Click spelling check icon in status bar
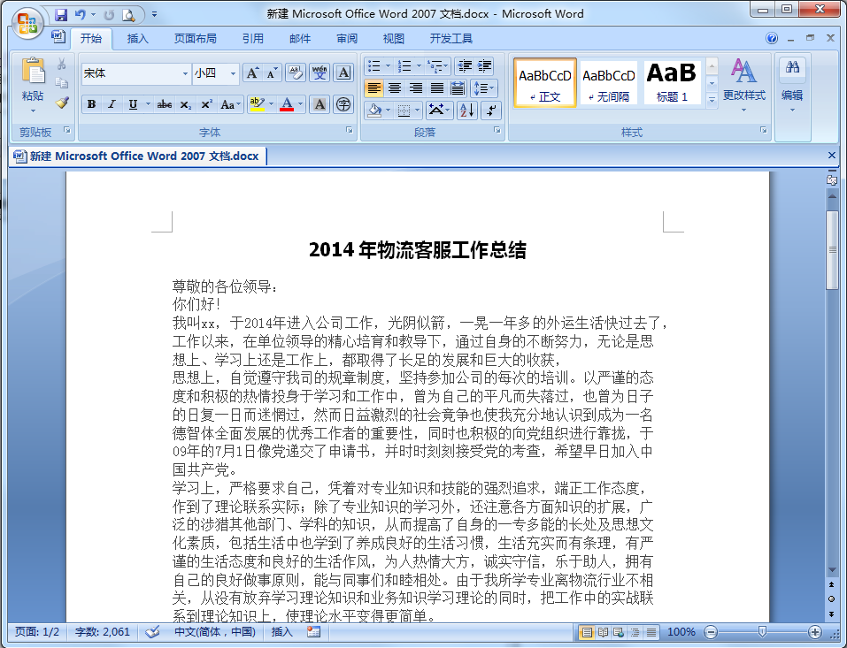847x648 pixels. [153, 632]
